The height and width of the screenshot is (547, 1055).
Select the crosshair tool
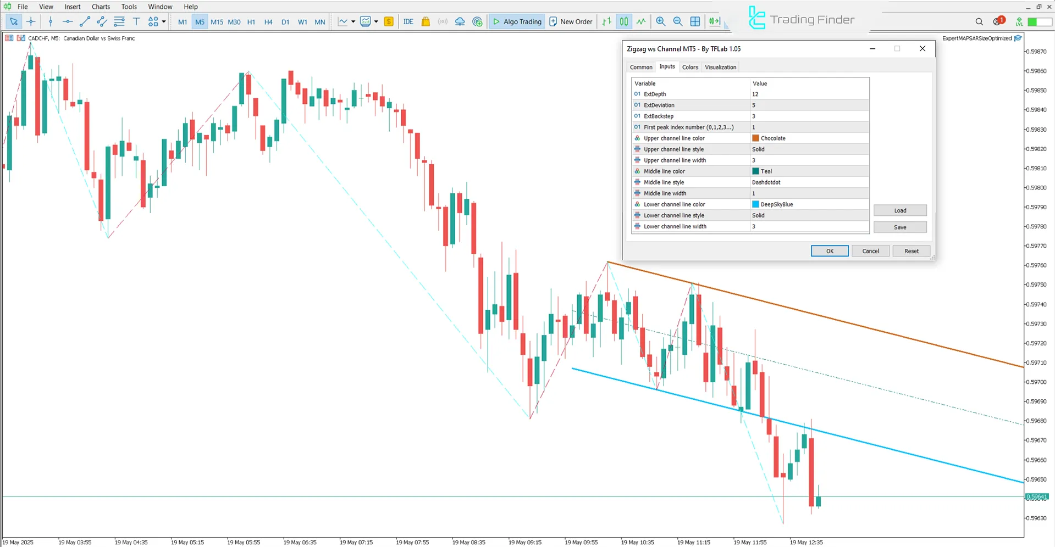(31, 21)
